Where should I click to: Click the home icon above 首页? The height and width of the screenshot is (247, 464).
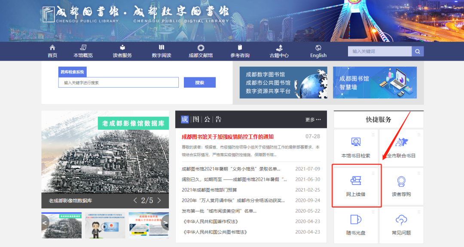coord(52,47)
